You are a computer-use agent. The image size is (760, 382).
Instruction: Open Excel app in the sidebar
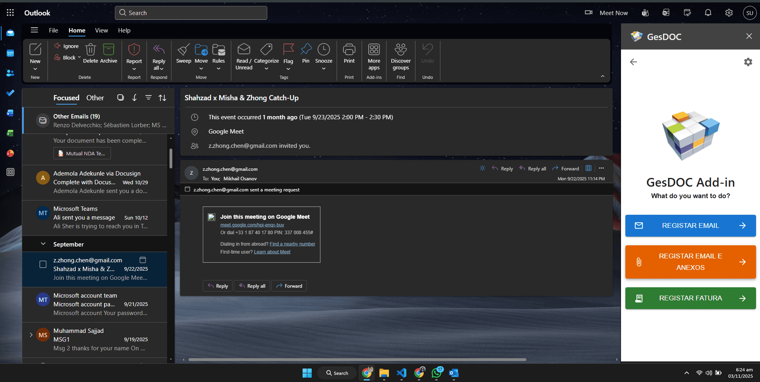10,133
